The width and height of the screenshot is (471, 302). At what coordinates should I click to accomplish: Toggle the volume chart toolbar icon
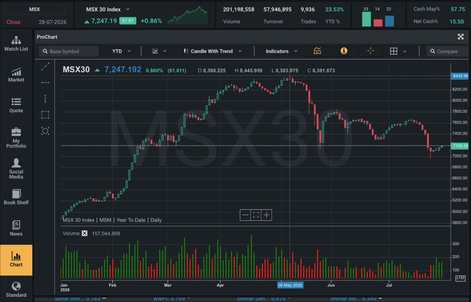point(317,51)
